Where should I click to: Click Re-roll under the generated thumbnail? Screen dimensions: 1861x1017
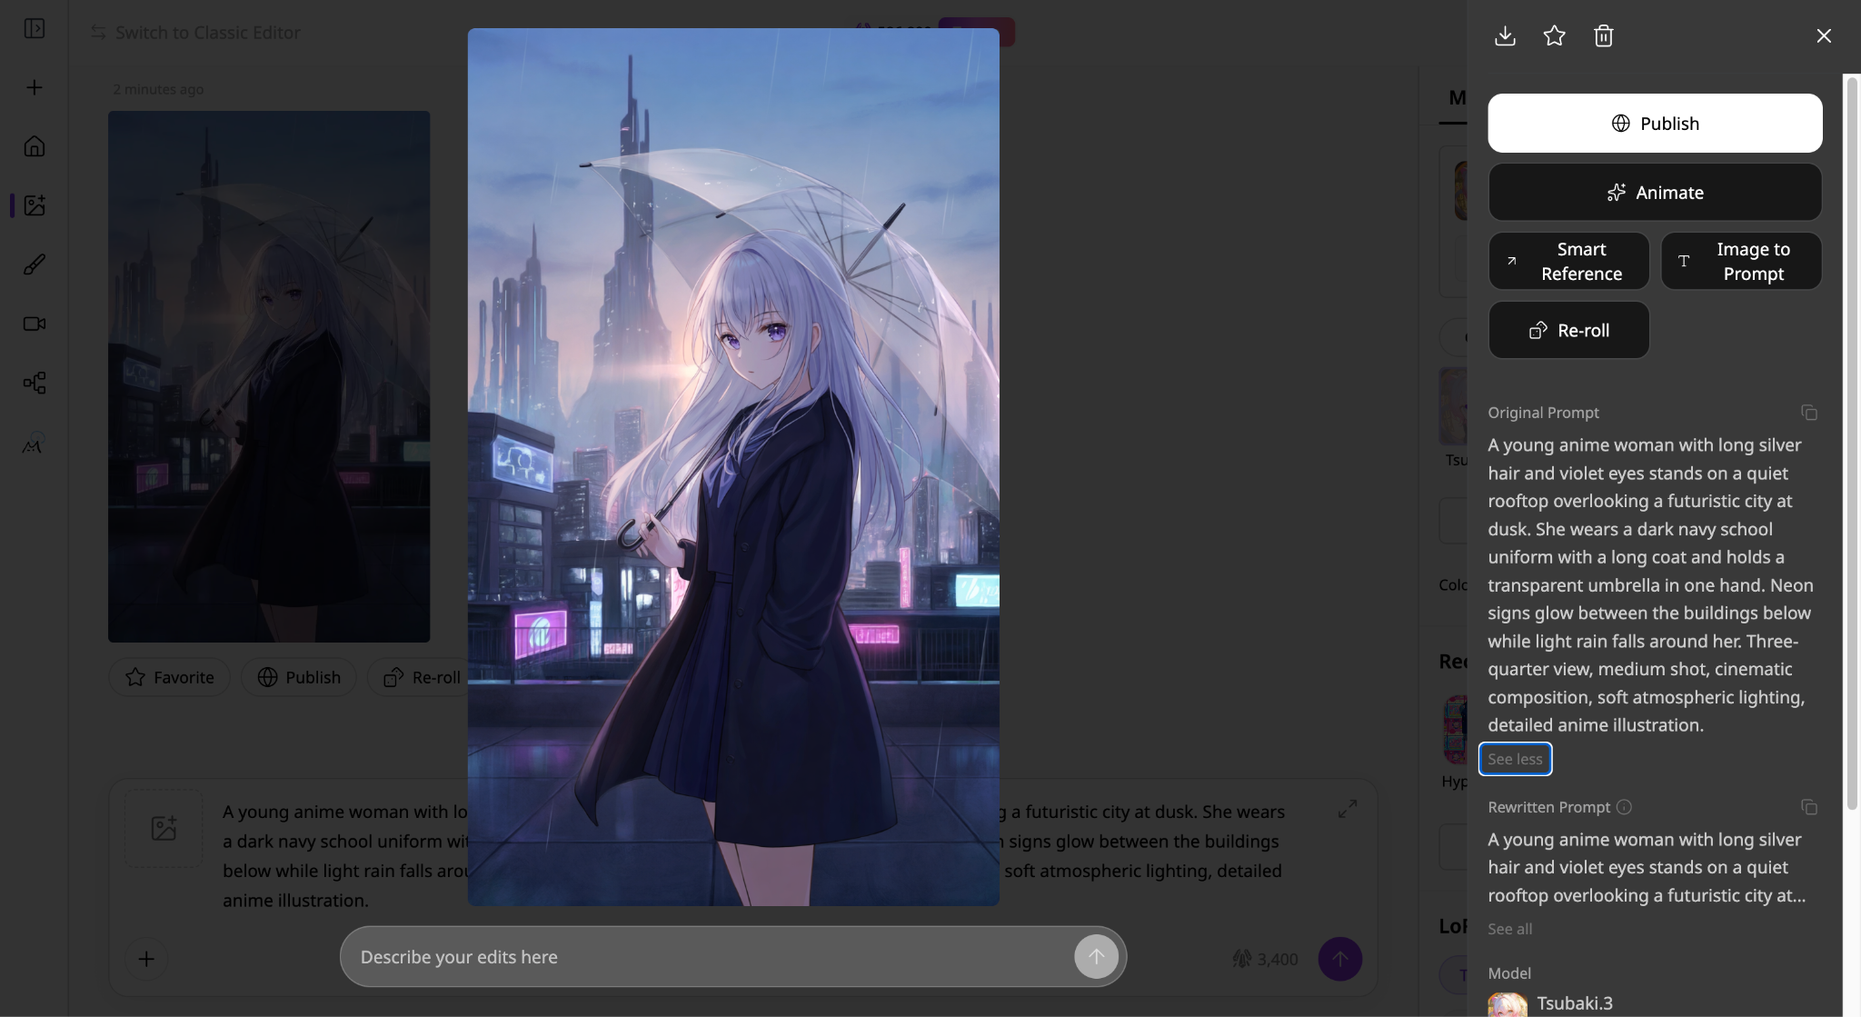[420, 677]
